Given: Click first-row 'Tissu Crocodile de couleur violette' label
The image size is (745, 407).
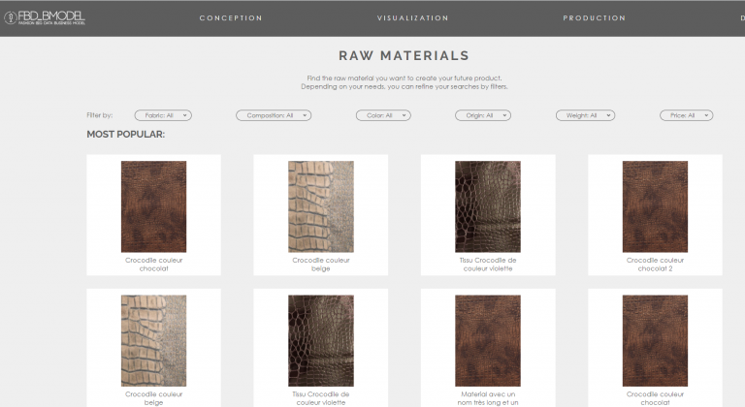Looking at the screenshot, I should coord(487,264).
